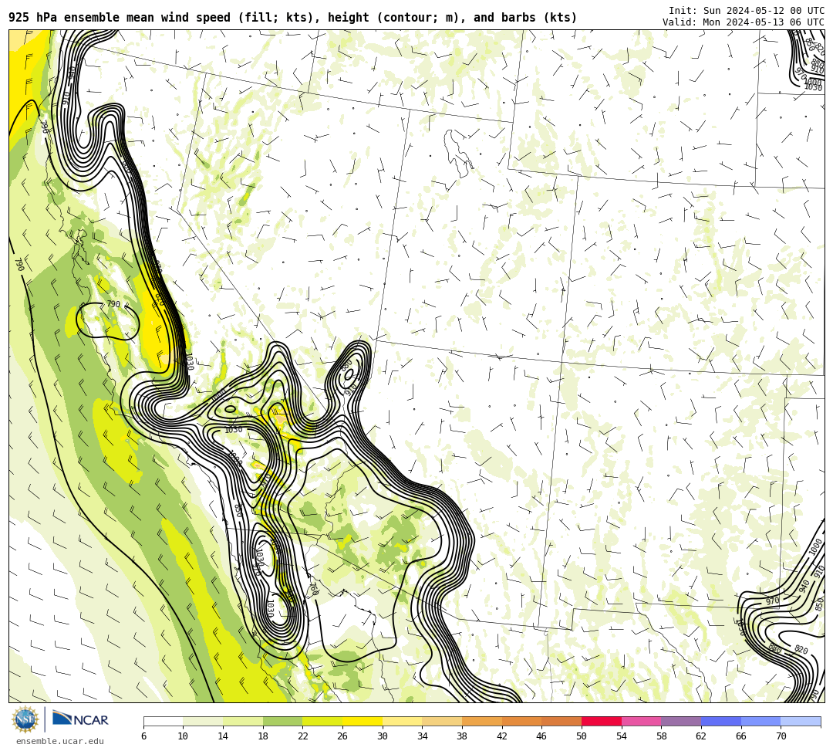This screenshot has height=751, width=833.
Task: Pick the pale 10–14 kts color swatch
Action: 203,721
